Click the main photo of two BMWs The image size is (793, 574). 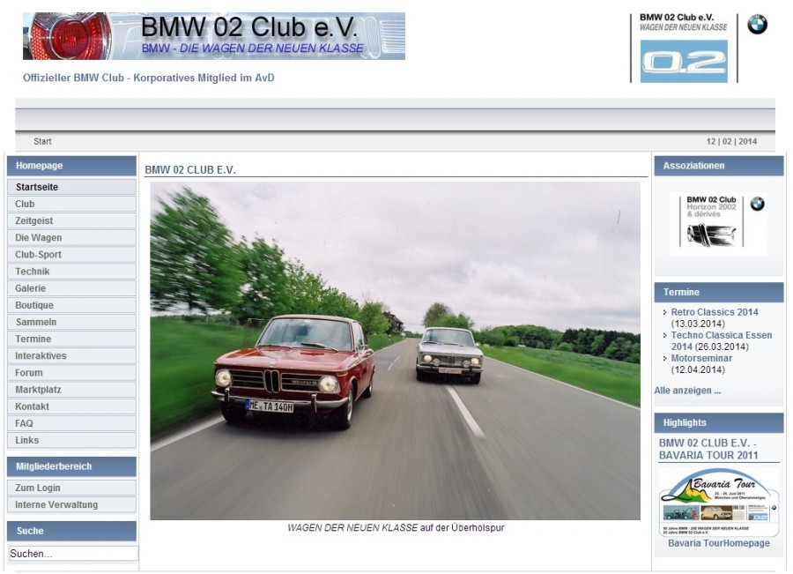point(395,351)
